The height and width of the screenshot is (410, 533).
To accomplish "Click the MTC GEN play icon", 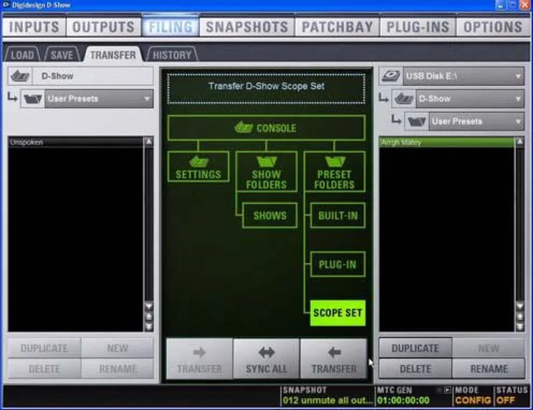I will point(448,390).
